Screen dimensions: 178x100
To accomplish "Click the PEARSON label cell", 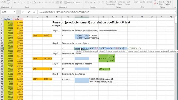I will tap(94, 38).
